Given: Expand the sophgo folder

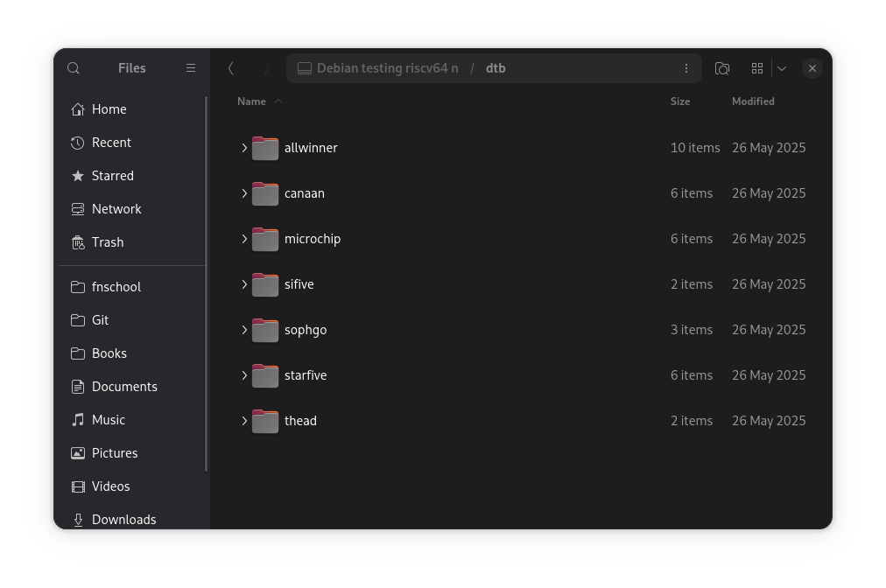Looking at the screenshot, I should point(244,330).
